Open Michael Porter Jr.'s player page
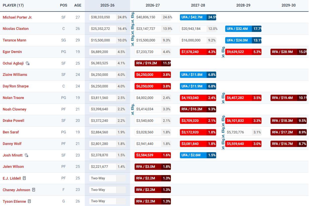The height and width of the screenshot is (206, 309). (x=17, y=17)
